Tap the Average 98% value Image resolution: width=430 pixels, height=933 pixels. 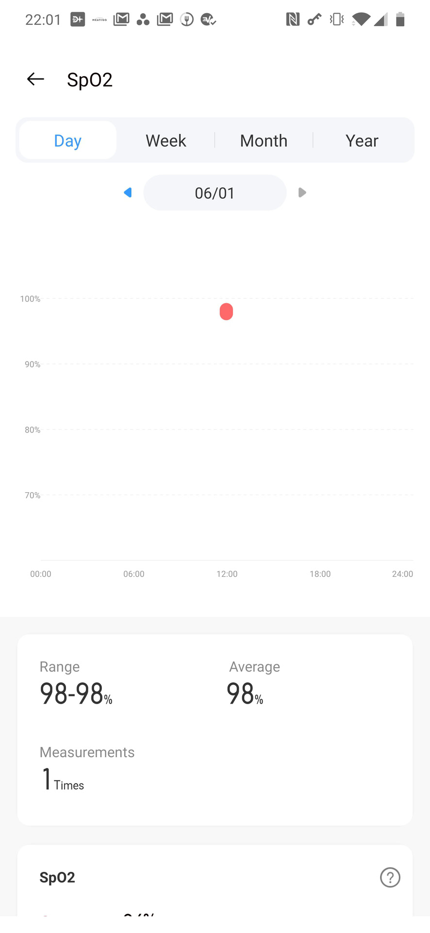[245, 693]
